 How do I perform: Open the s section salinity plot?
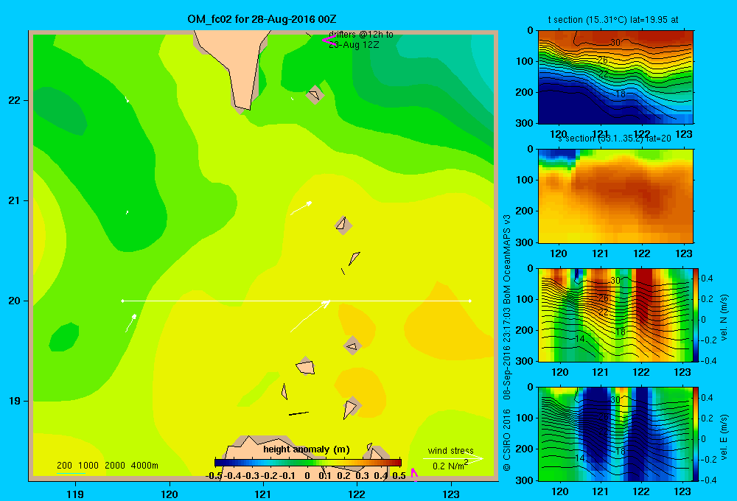(615, 195)
